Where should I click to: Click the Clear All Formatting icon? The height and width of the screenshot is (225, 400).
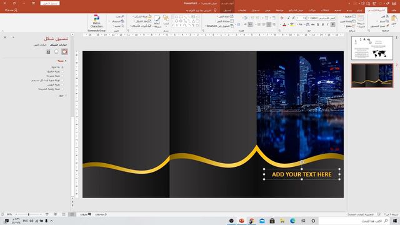[x=282, y=18]
